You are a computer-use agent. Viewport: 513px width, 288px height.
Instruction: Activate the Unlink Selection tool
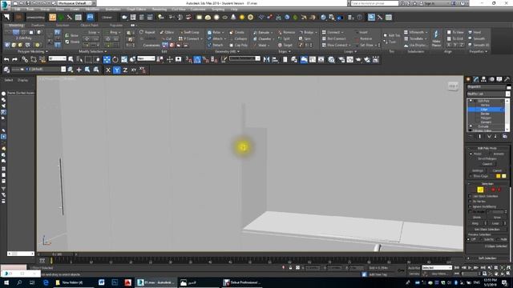34,59
